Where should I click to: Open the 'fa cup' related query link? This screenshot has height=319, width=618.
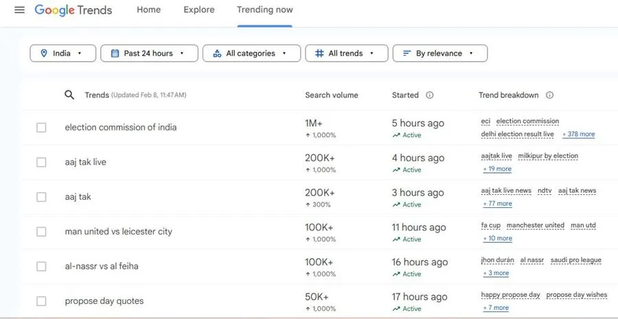[490, 225]
